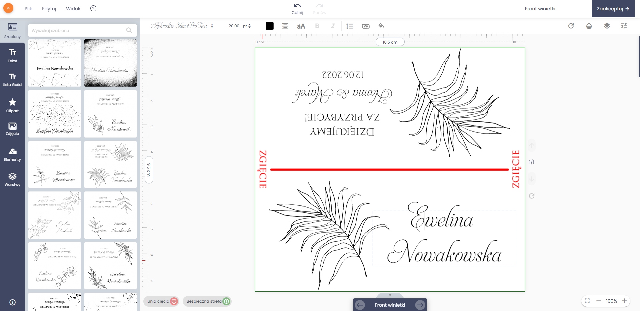Select the lower palm leaf graphic
This screenshot has height=311, width=640.
click(329, 235)
